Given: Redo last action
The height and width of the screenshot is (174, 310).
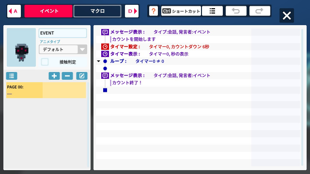Looking at the screenshot, I should (x=260, y=11).
